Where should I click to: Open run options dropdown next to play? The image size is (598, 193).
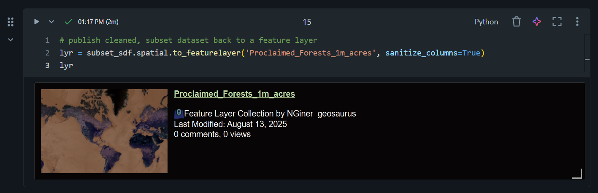click(51, 22)
